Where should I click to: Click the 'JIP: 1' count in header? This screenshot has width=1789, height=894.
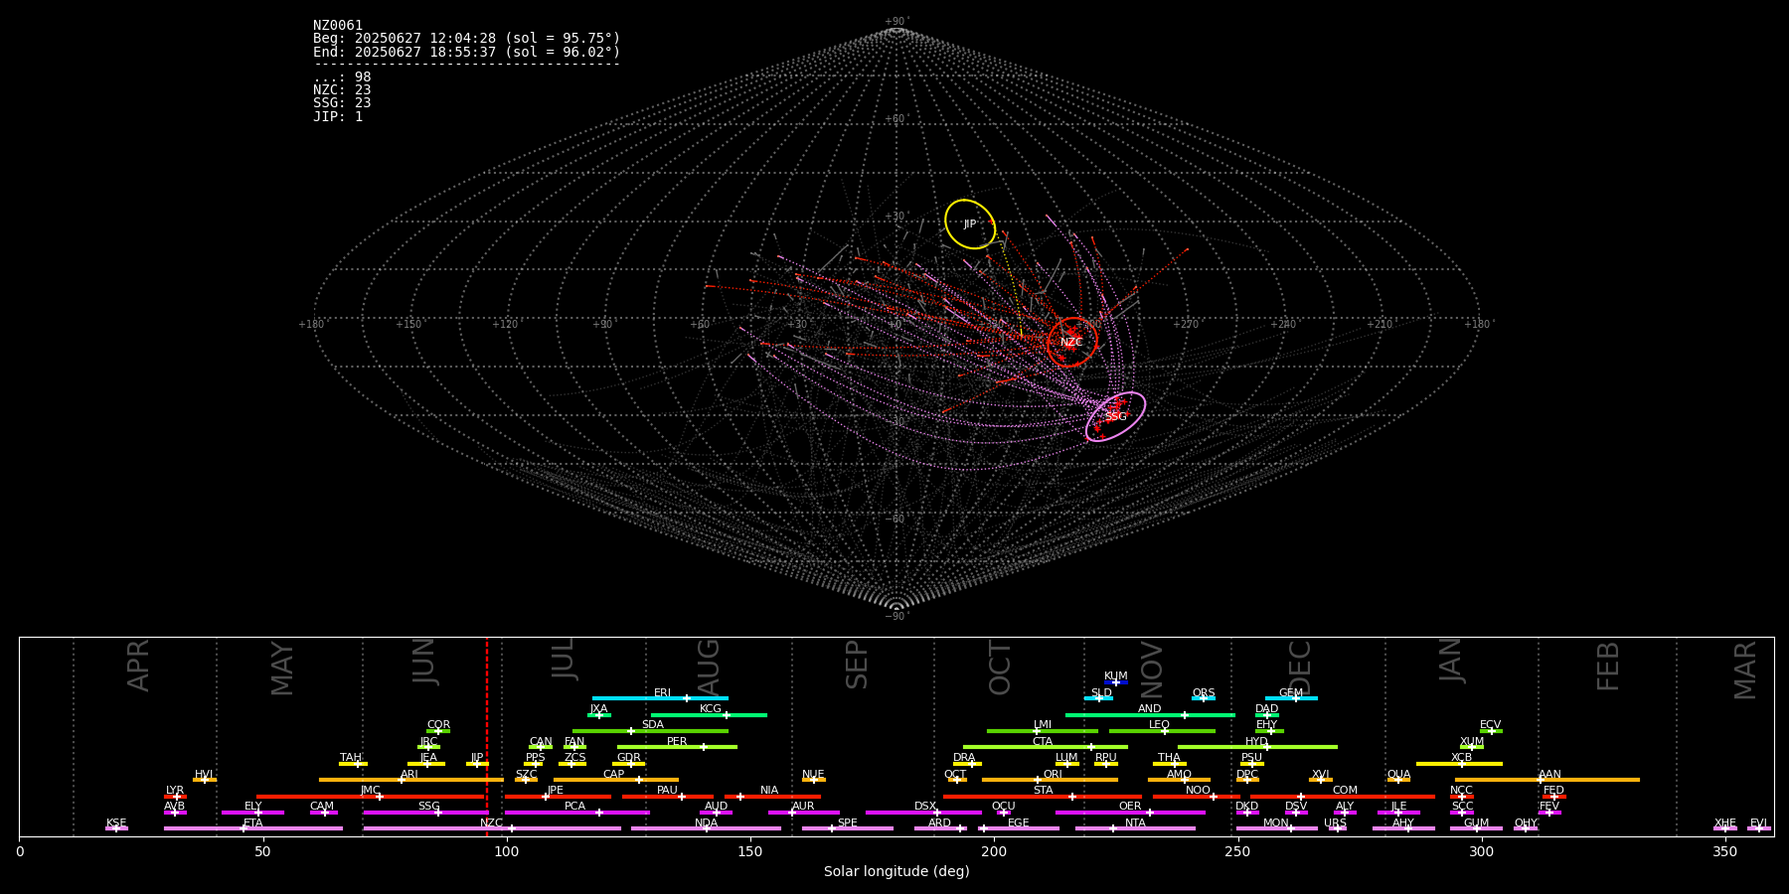[x=338, y=117]
